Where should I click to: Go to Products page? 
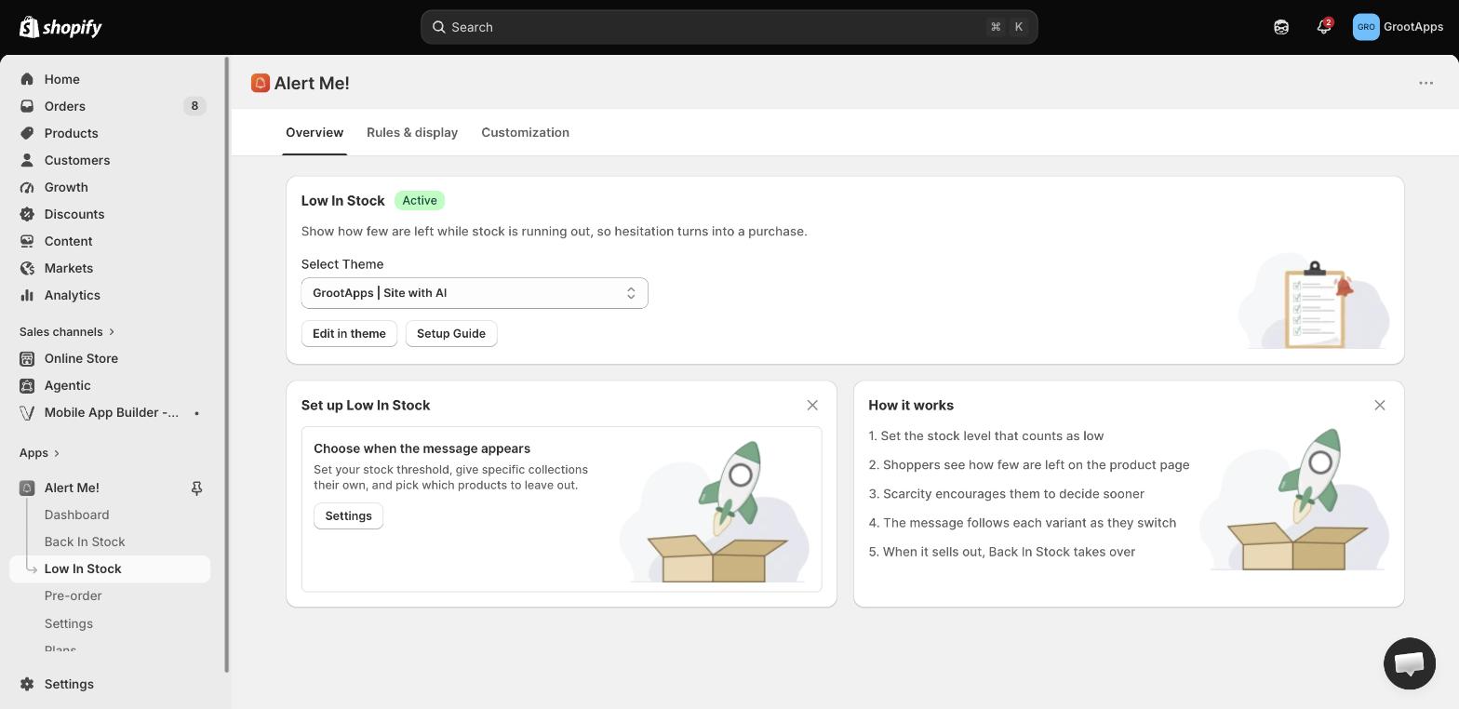71,133
